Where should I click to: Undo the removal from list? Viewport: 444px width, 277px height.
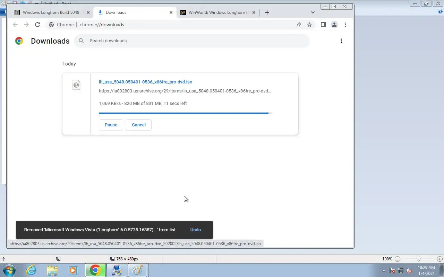[x=196, y=230]
